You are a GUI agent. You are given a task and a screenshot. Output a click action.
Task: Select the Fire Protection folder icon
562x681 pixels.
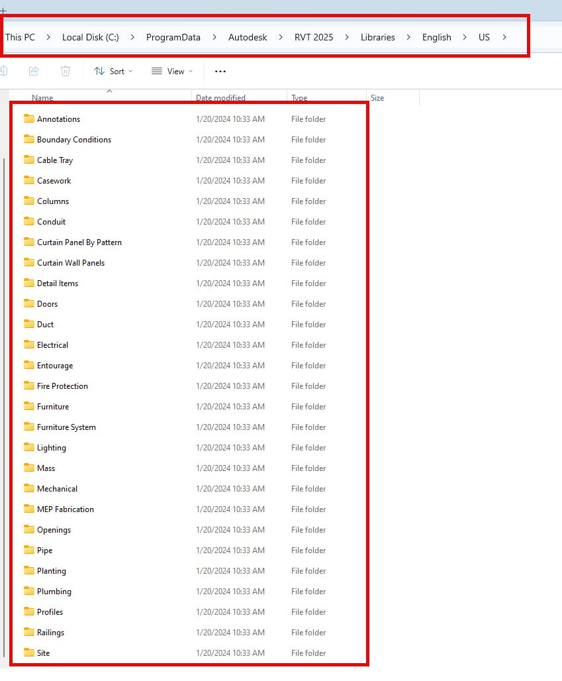pos(29,386)
